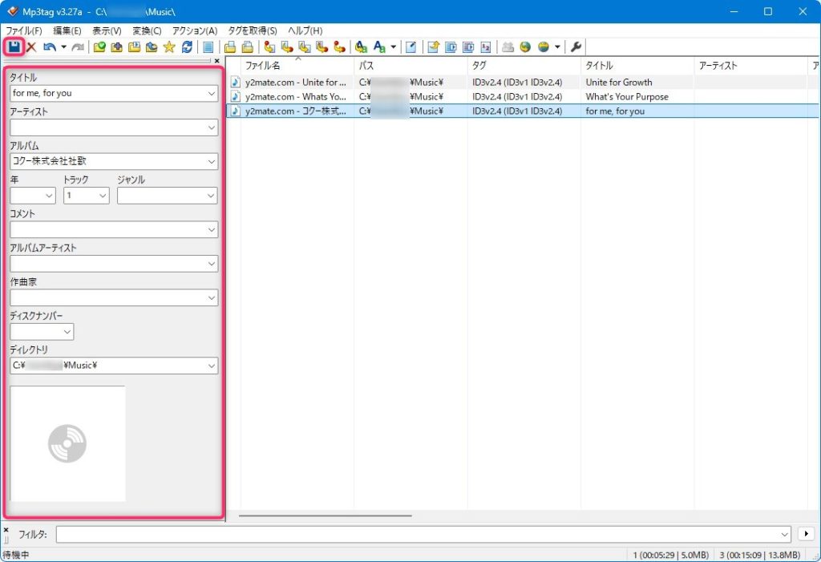Click the auto-numbering wizard icon

pos(485,47)
